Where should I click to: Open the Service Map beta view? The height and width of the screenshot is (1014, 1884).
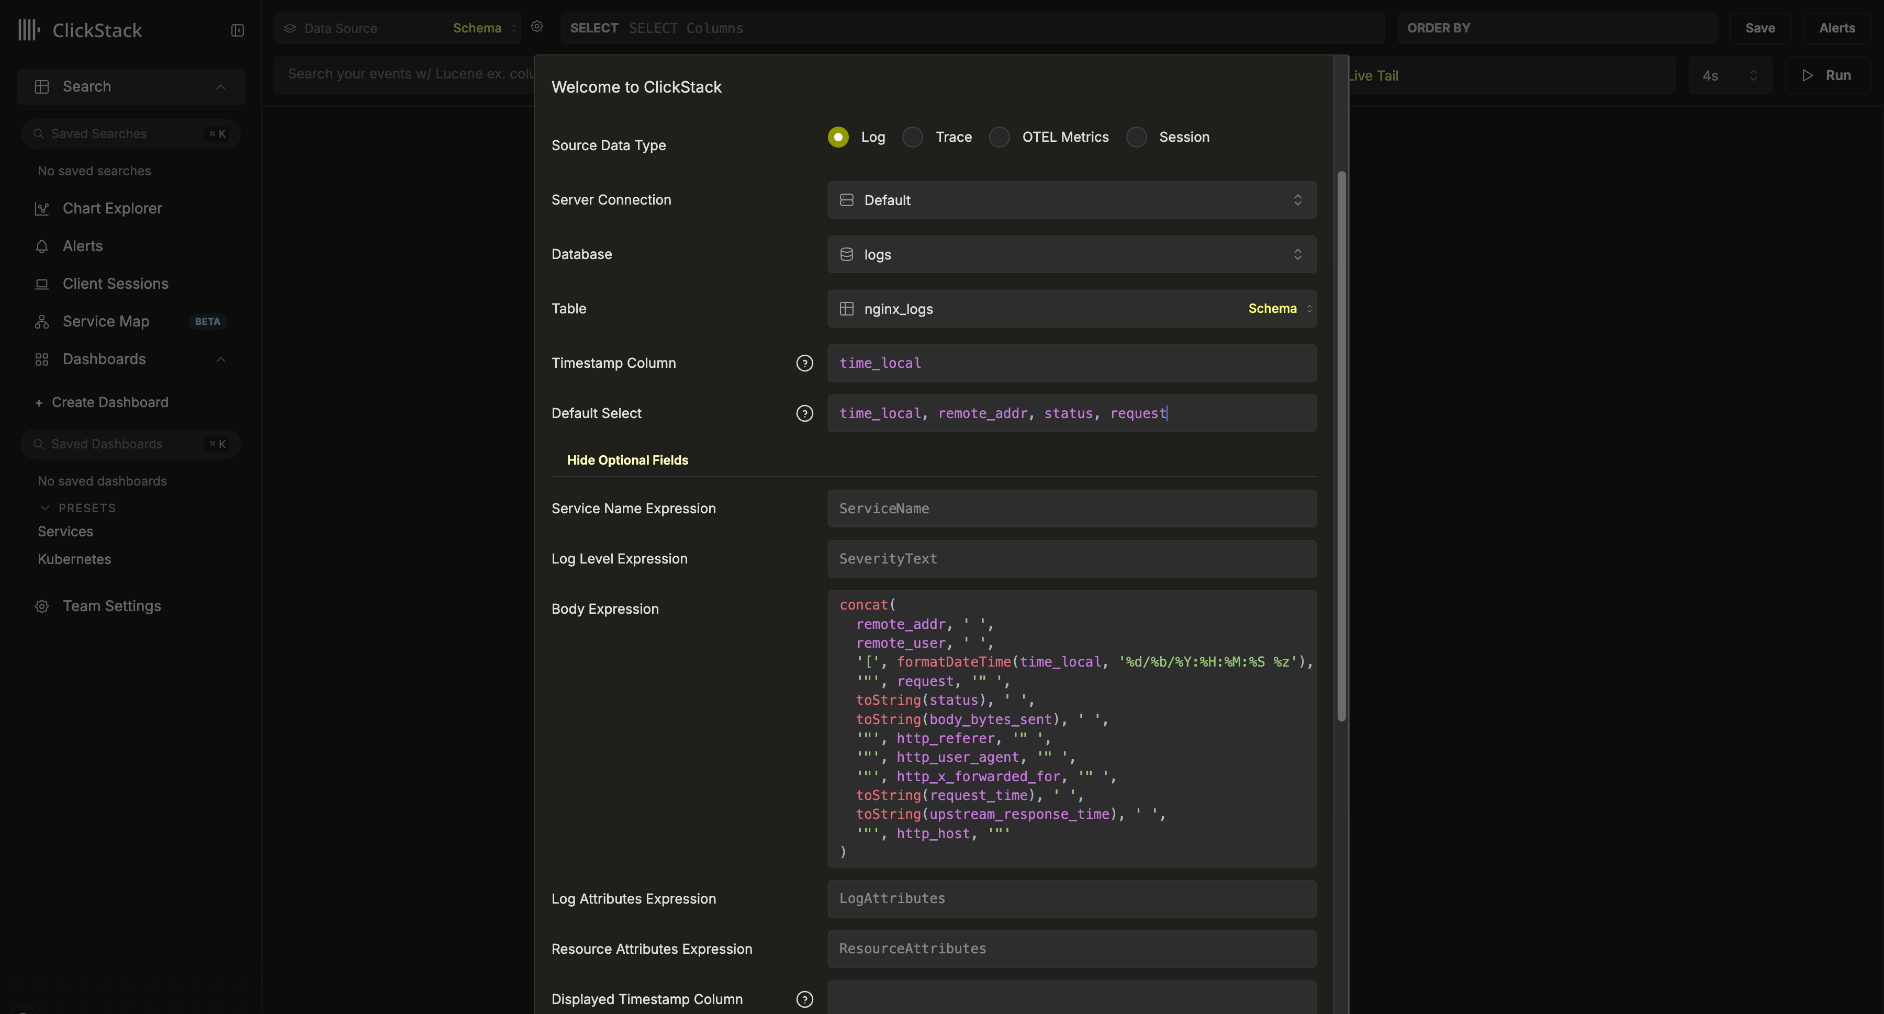point(105,321)
